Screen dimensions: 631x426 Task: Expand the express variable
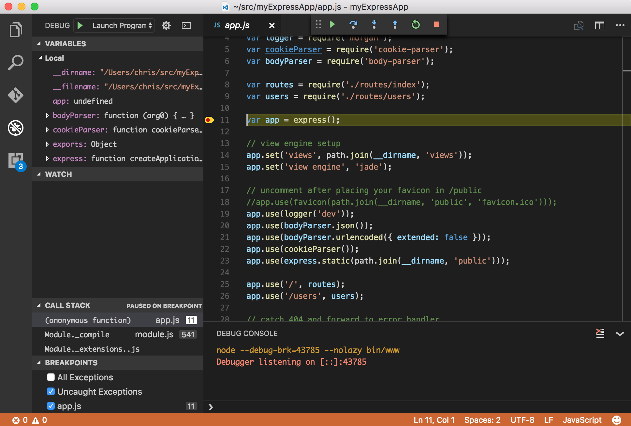tap(48, 159)
